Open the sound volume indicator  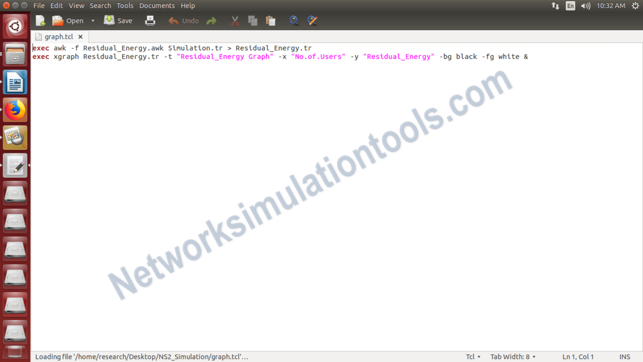[x=585, y=5]
